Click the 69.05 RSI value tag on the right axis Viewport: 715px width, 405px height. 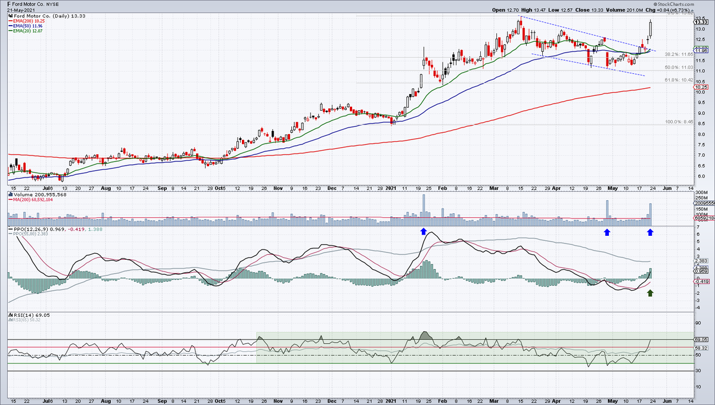[701, 339]
